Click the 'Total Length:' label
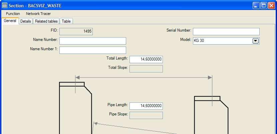277x134 pixels. pos(117,58)
